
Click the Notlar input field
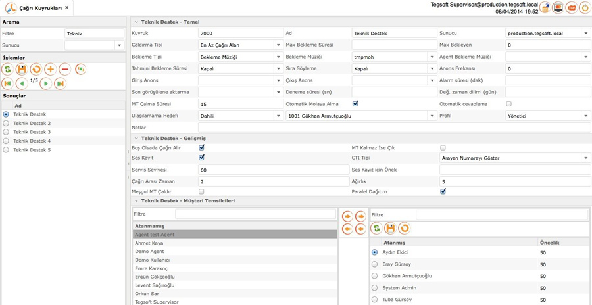click(x=395, y=128)
